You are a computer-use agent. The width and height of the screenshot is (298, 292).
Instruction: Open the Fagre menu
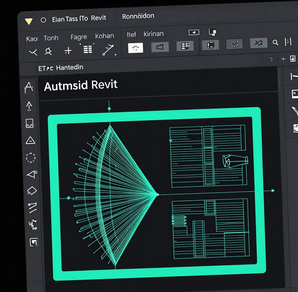click(79, 37)
